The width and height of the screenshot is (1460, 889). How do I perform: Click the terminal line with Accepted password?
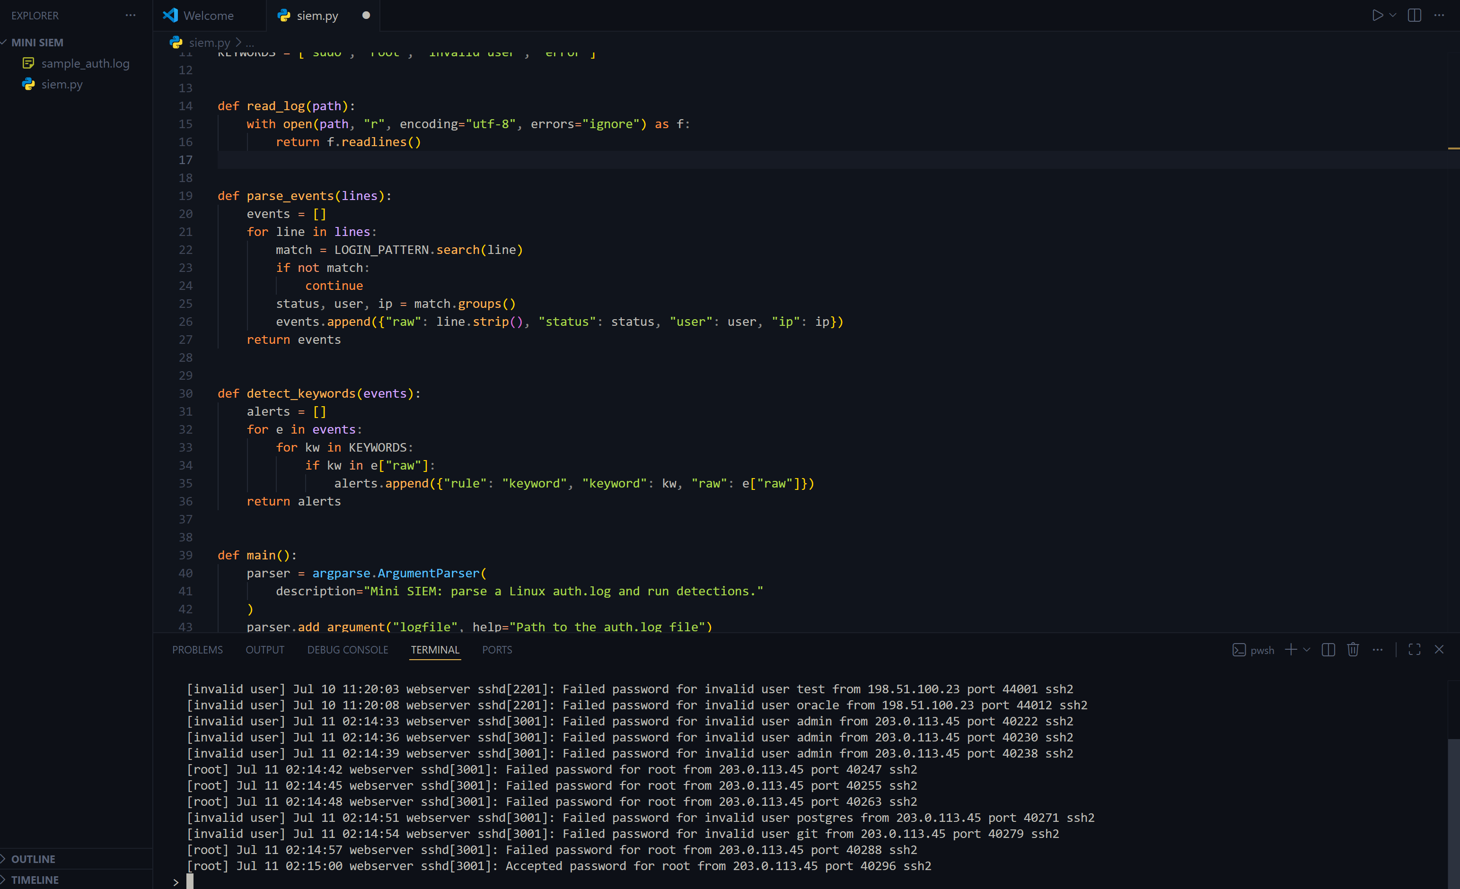click(x=559, y=866)
